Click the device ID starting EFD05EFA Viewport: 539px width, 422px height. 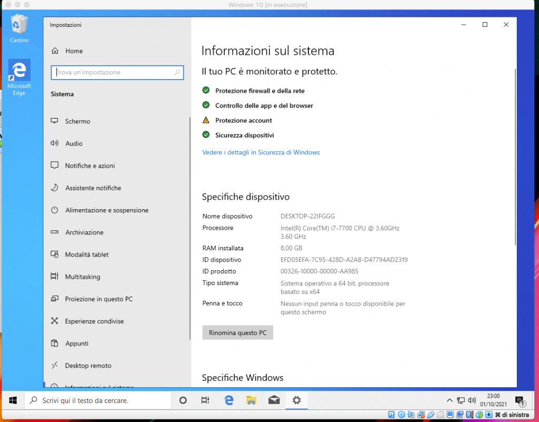click(344, 260)
